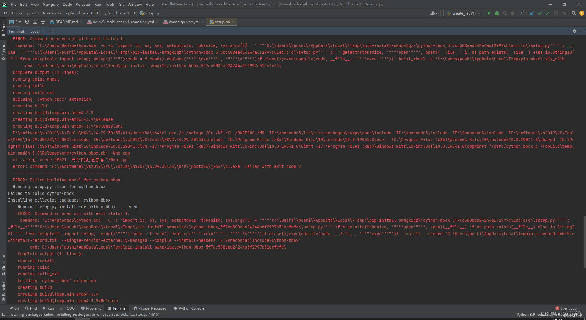The height and width of the screenshot is (320, 586).
Task: Toggle the Favorites sidebar panel
Action: pos(4,291)
